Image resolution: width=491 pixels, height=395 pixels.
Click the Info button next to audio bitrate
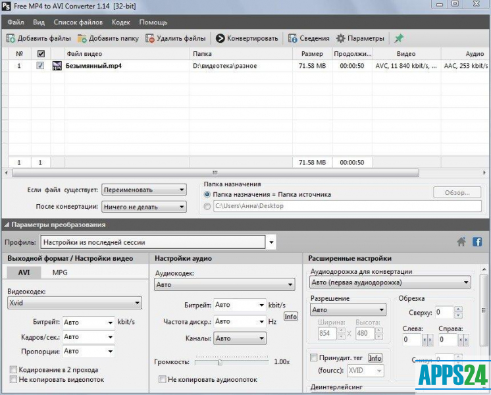290,317
